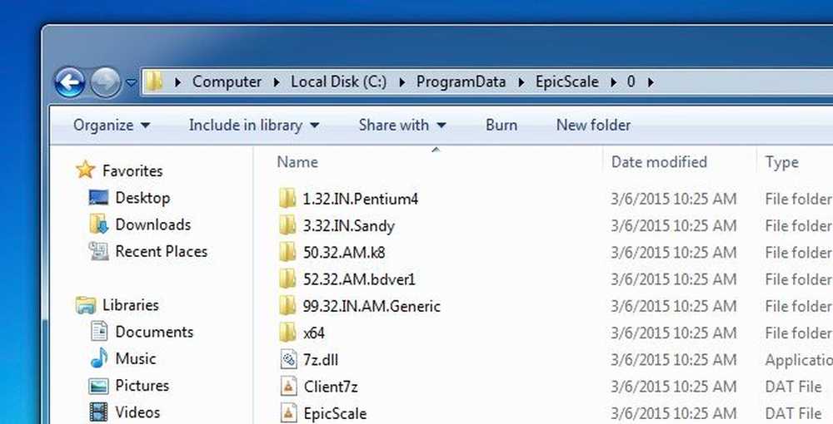Select the 7z.dll file name
The width and height of the screenshot is (833, 424).
point(321,360)
